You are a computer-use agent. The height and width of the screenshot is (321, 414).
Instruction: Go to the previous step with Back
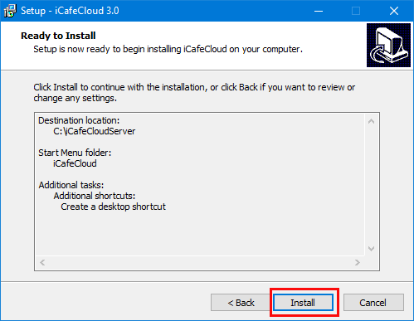(241, 303)
